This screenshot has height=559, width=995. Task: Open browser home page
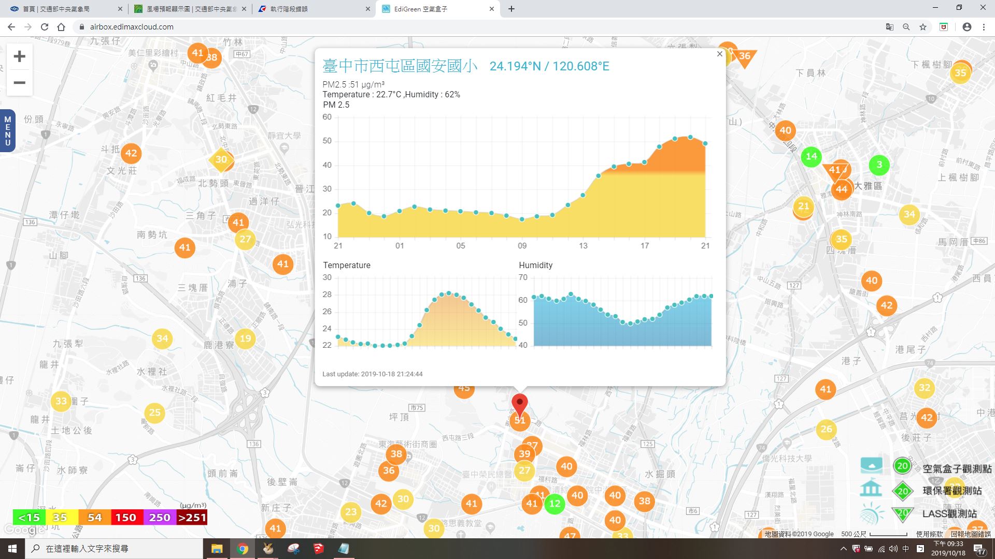tap(61, 27)
